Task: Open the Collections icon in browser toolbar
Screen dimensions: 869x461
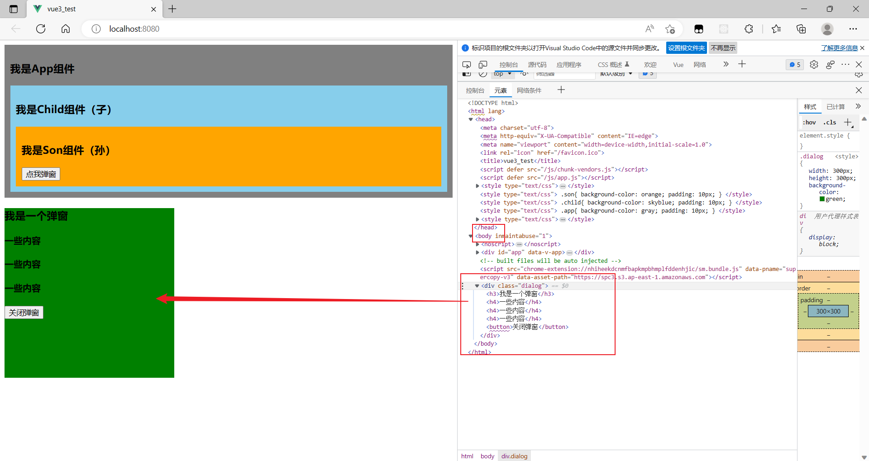Action: click(801, 29)
